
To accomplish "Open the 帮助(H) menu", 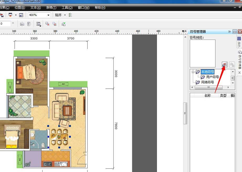I will coord(100,8).
